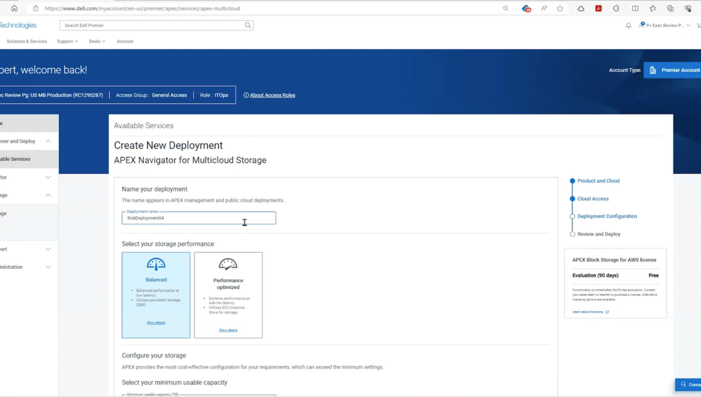Select the Balanced storage performance card
This screenshot has width=701, height=397.
point(156,295)
